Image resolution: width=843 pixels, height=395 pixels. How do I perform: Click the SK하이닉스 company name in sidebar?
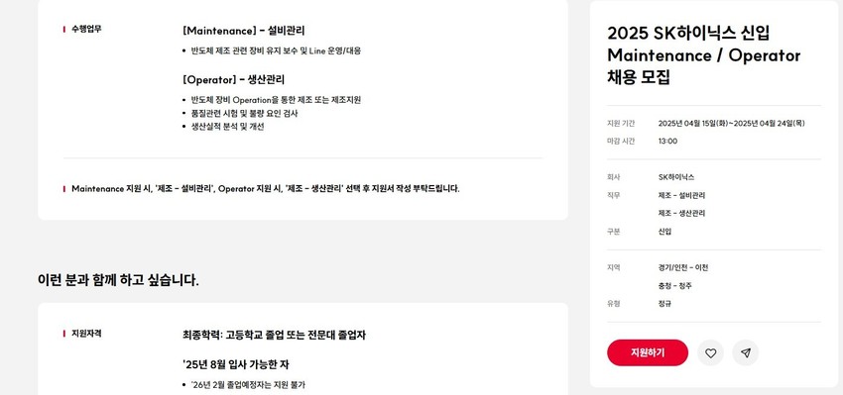click(675, 177)
